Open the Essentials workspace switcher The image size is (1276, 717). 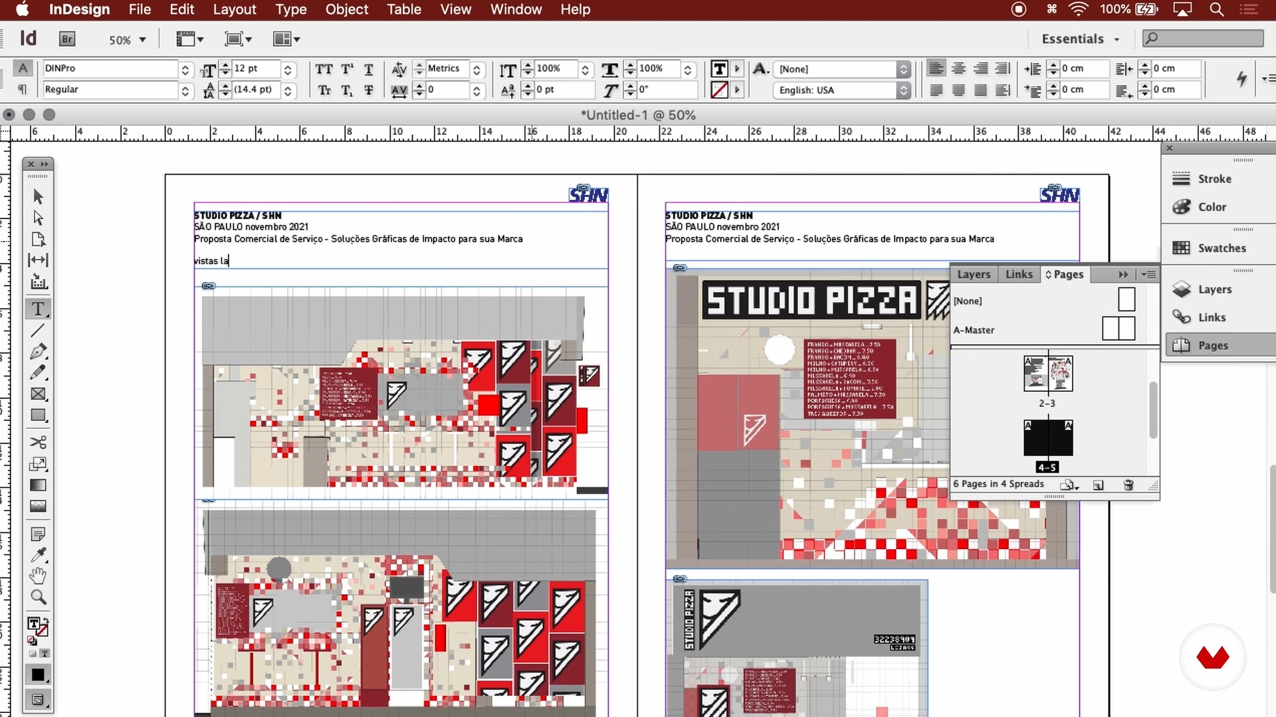point(1081,39)
